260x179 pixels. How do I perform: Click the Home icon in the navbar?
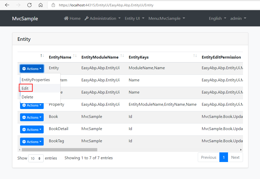pyautogui.click(x=67, y=18)
